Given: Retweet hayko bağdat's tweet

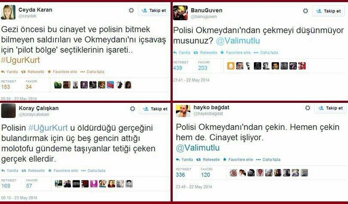Looking at the screenshot, I should click(x=208, y=159).
